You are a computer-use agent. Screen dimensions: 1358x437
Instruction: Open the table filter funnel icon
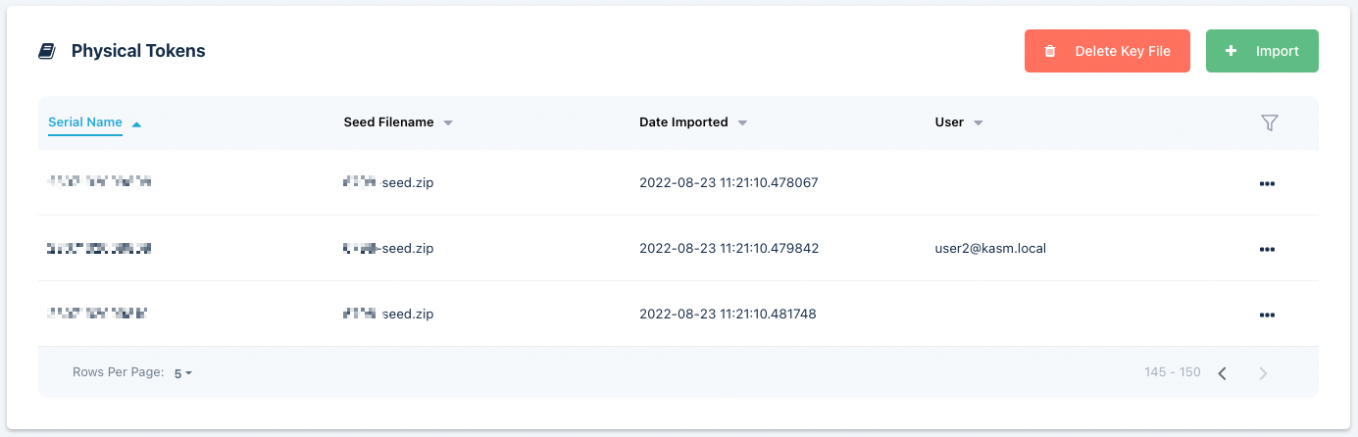pyautogui.click(x=1270, y=122)
